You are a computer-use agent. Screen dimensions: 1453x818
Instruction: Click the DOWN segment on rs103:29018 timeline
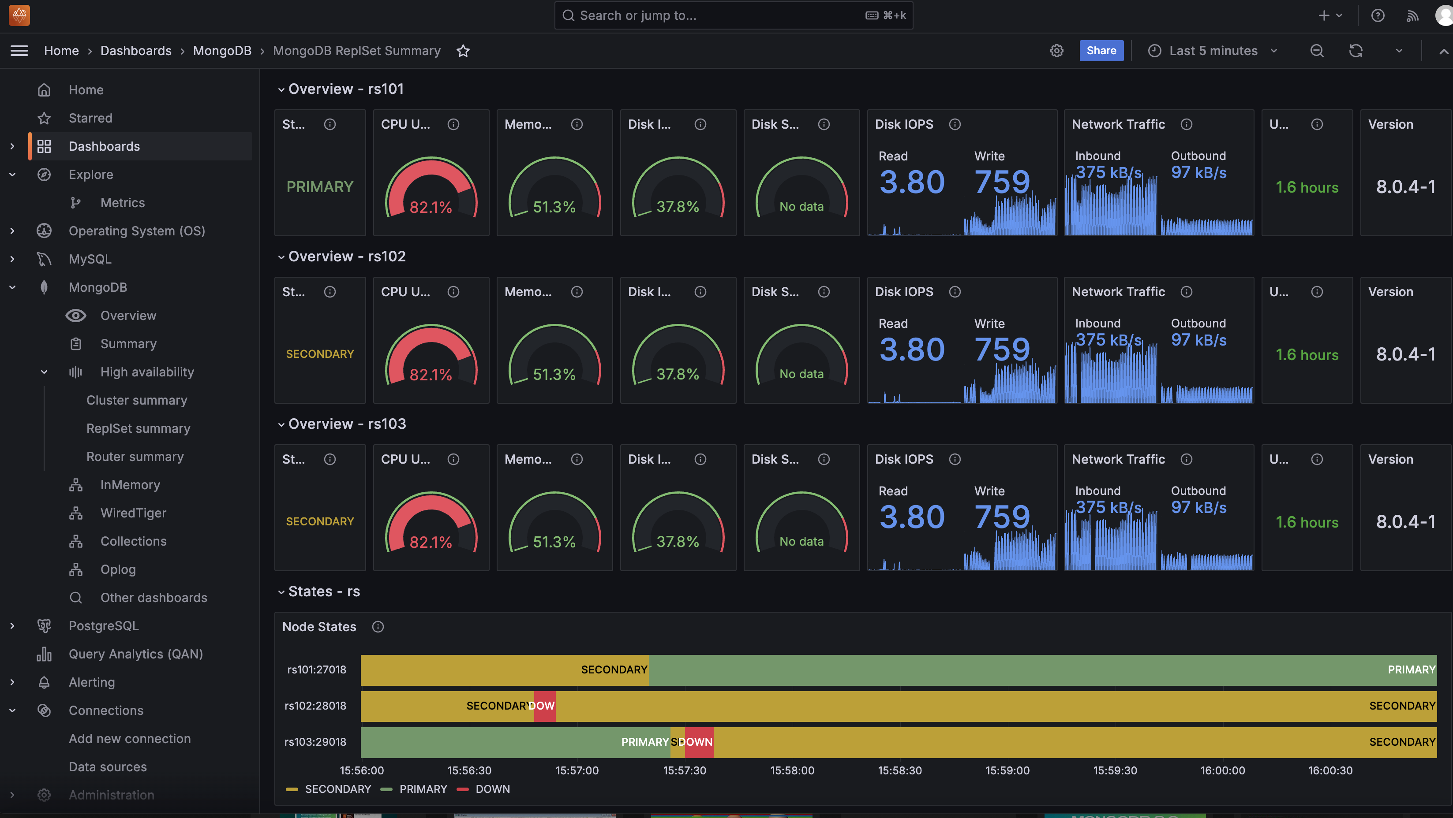pos(699,742)
